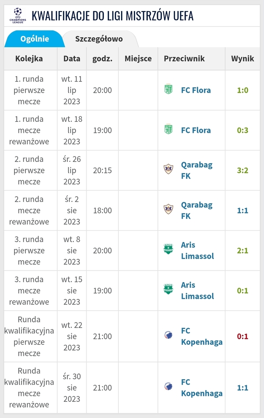264x418 pixels.
Task: Click the Wynik column header
Action: 242,59
